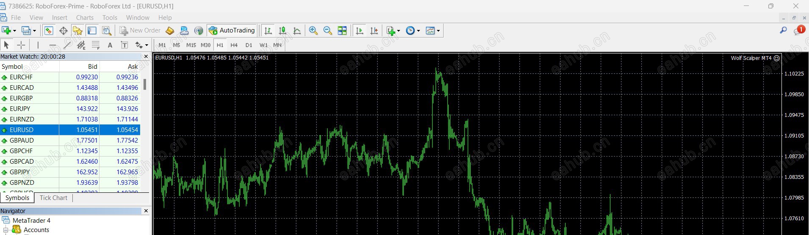
Task: Switch chart to D1 timeframe
Action: [248, 45]
